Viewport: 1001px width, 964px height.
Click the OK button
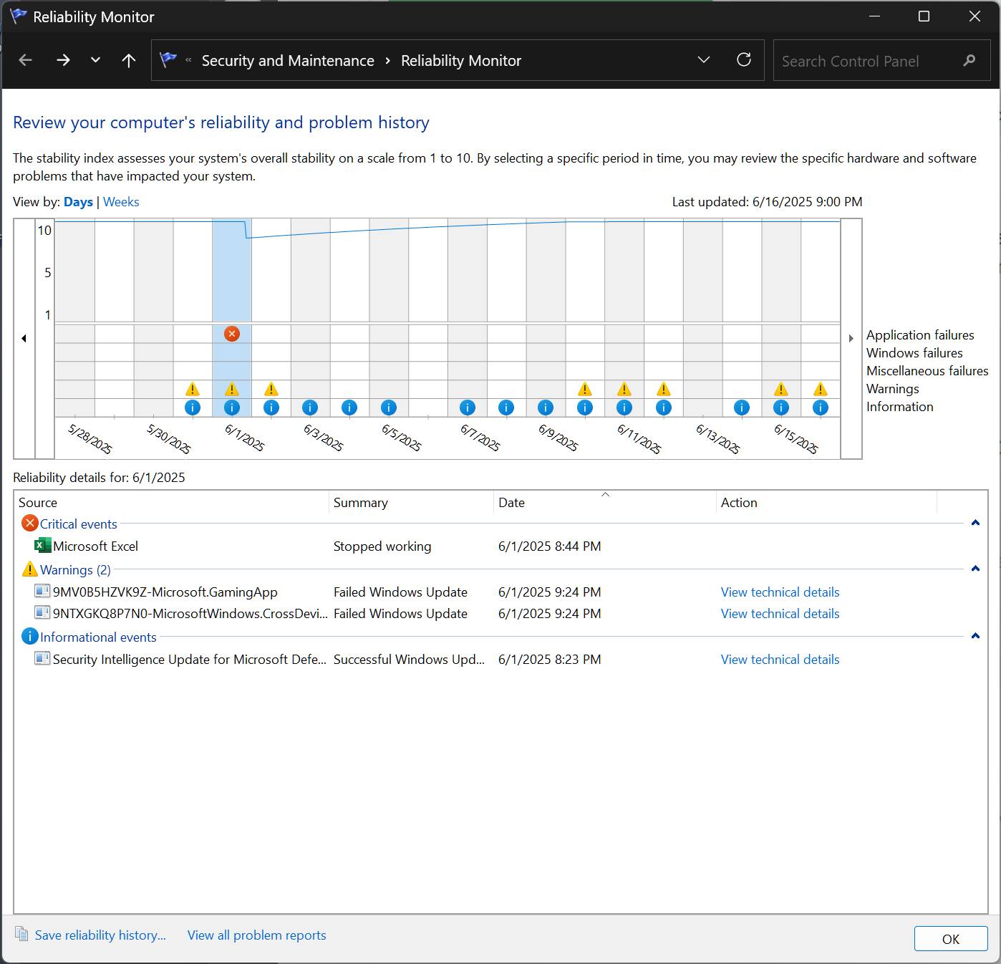coord(951,939)
